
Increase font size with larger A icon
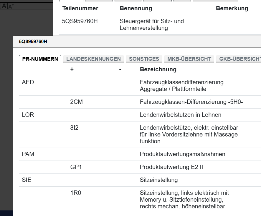pyautogui.click(x=4, y=6)
